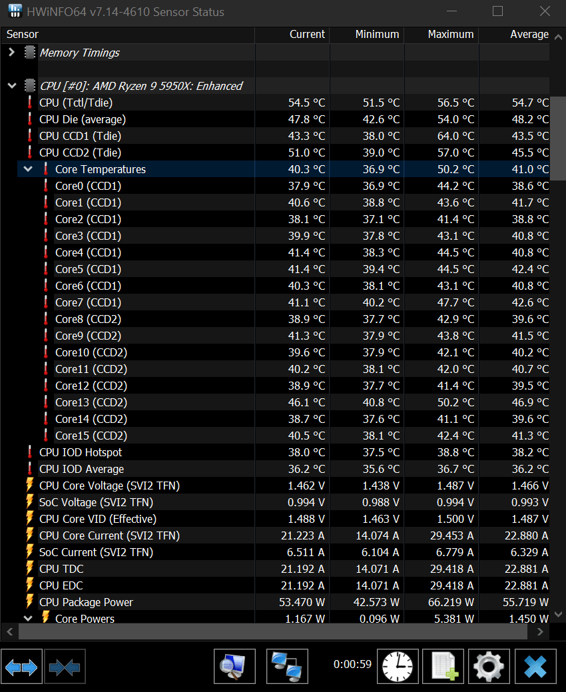Click the expand columns arrows button
This screenshot has height=692, width=566.
pos(21,667)
